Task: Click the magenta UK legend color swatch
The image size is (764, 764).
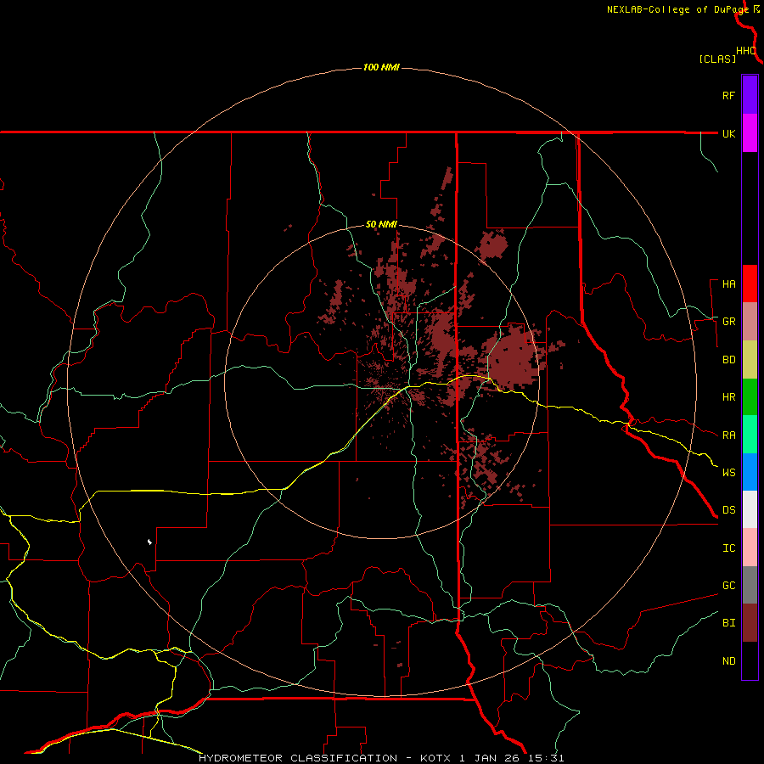Action: 750,133
